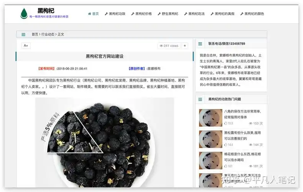Click the A+ font size button
This screenshot has width=303, height=192.
click(x=26, y=45)
